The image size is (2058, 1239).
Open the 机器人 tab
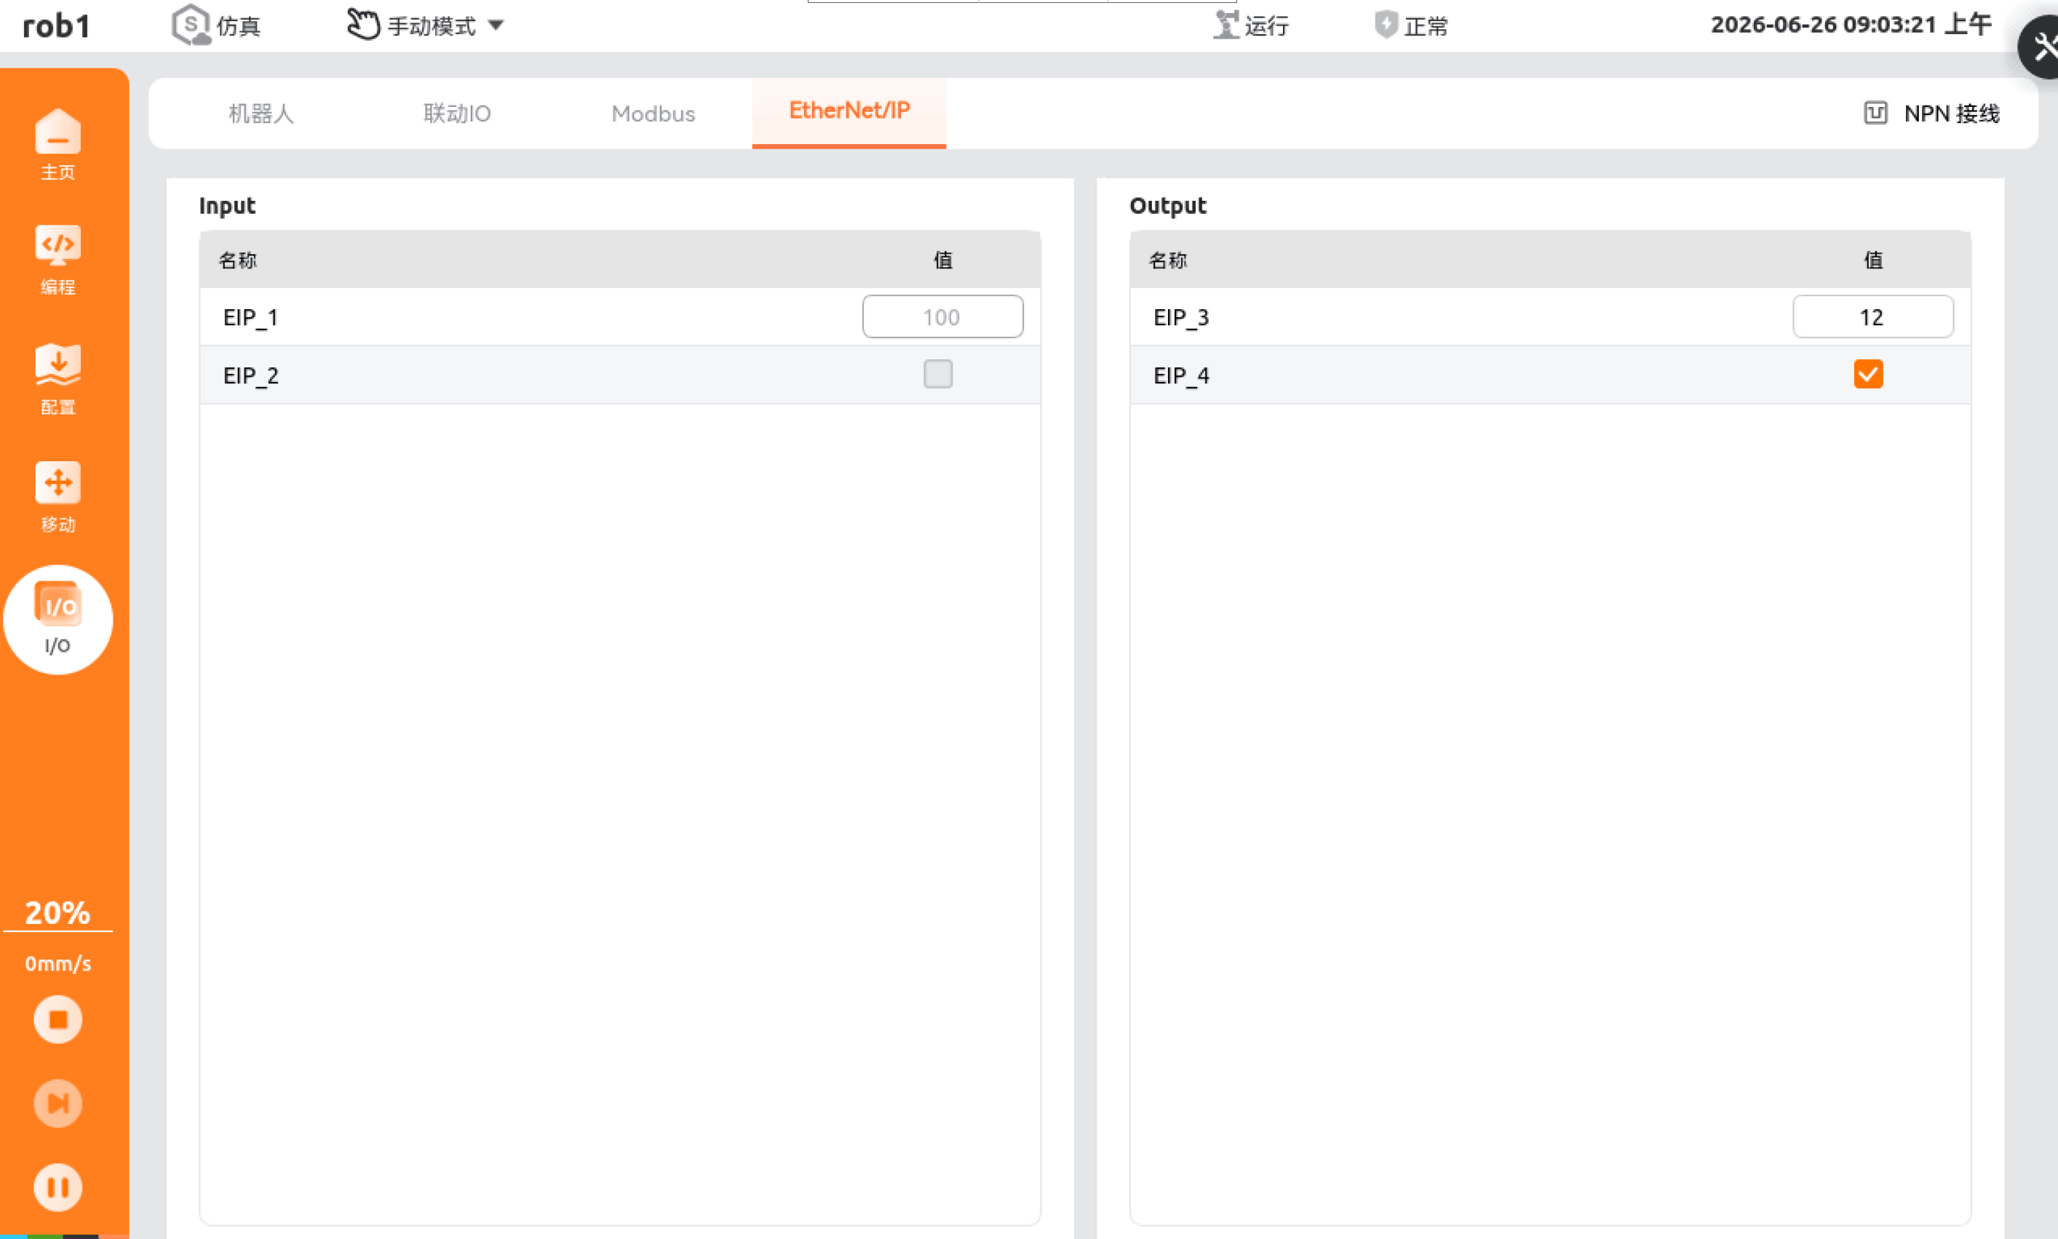tap(261, 113)
